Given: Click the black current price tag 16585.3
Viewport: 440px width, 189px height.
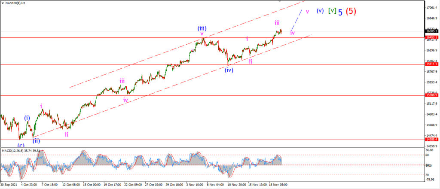Looking at the screenshot, I should point(432,31).
